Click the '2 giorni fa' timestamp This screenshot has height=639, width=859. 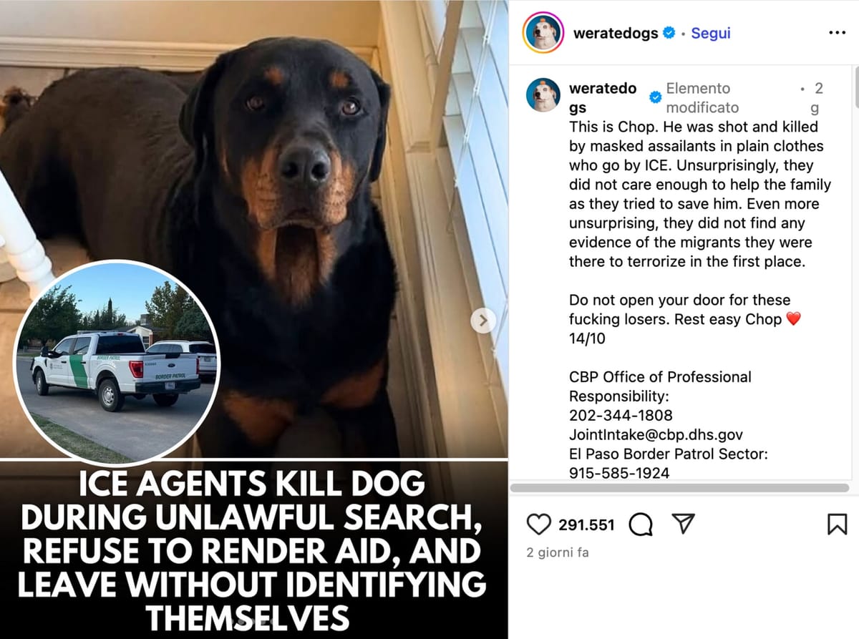click(558, 552)
